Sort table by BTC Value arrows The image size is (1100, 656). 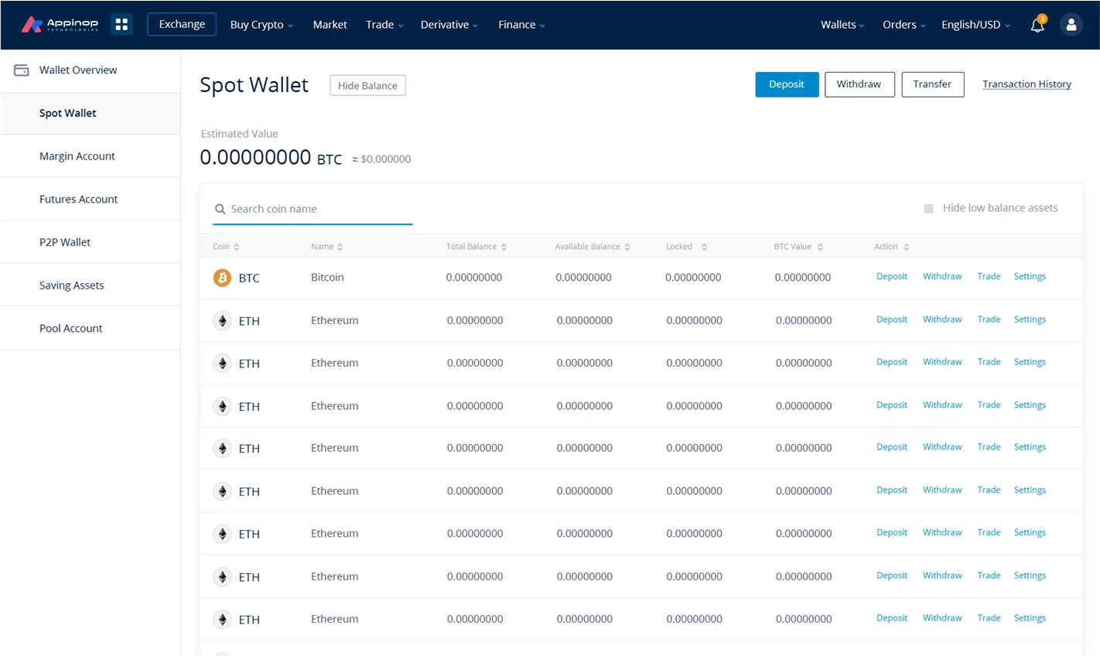click(x=820, y=247)
